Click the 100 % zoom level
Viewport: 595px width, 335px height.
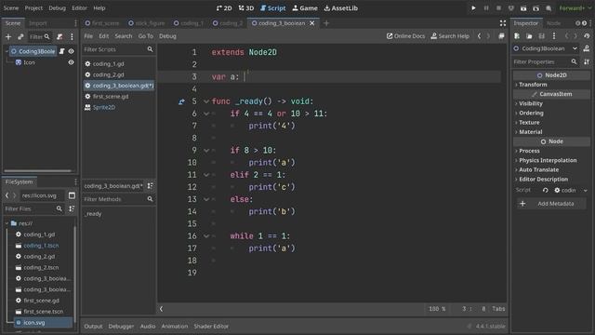pos(437,309)
